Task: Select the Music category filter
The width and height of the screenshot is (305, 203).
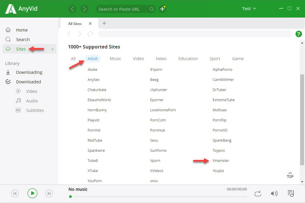Action: click(x=115, y=59)
